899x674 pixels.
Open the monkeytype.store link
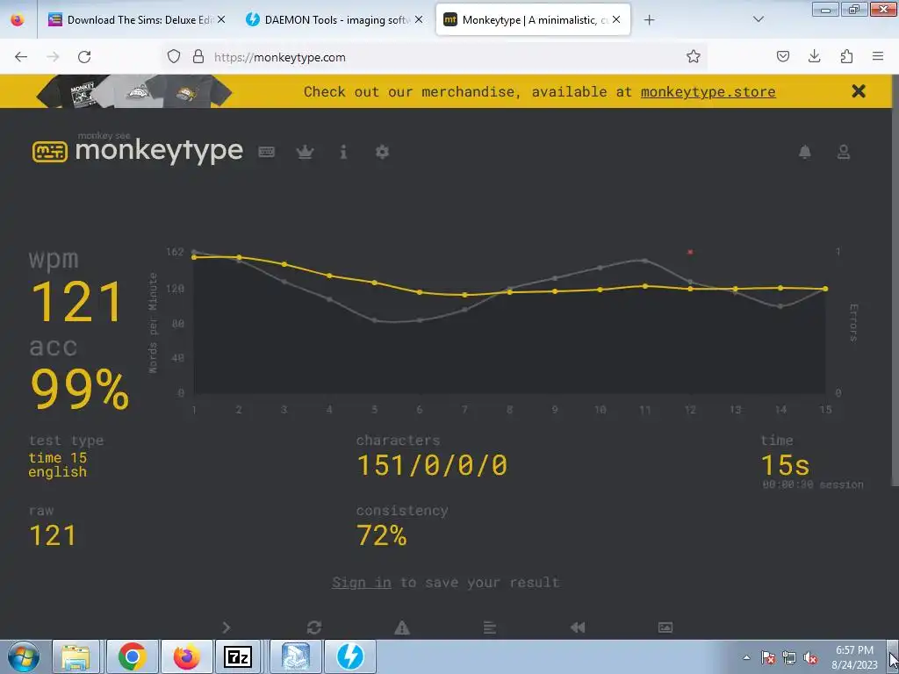[708, 91]
